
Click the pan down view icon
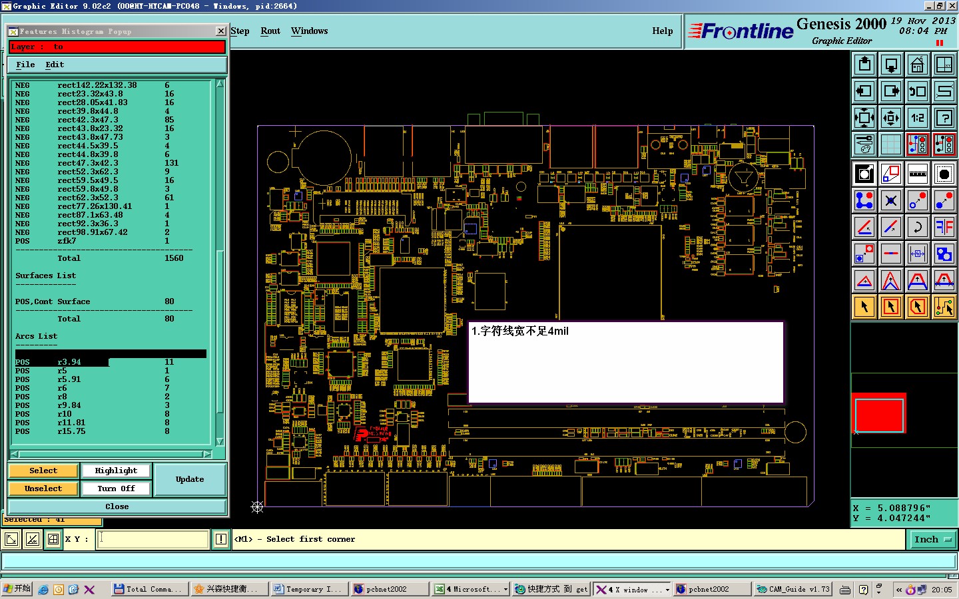pyautogui.click(x=891, y=65)
